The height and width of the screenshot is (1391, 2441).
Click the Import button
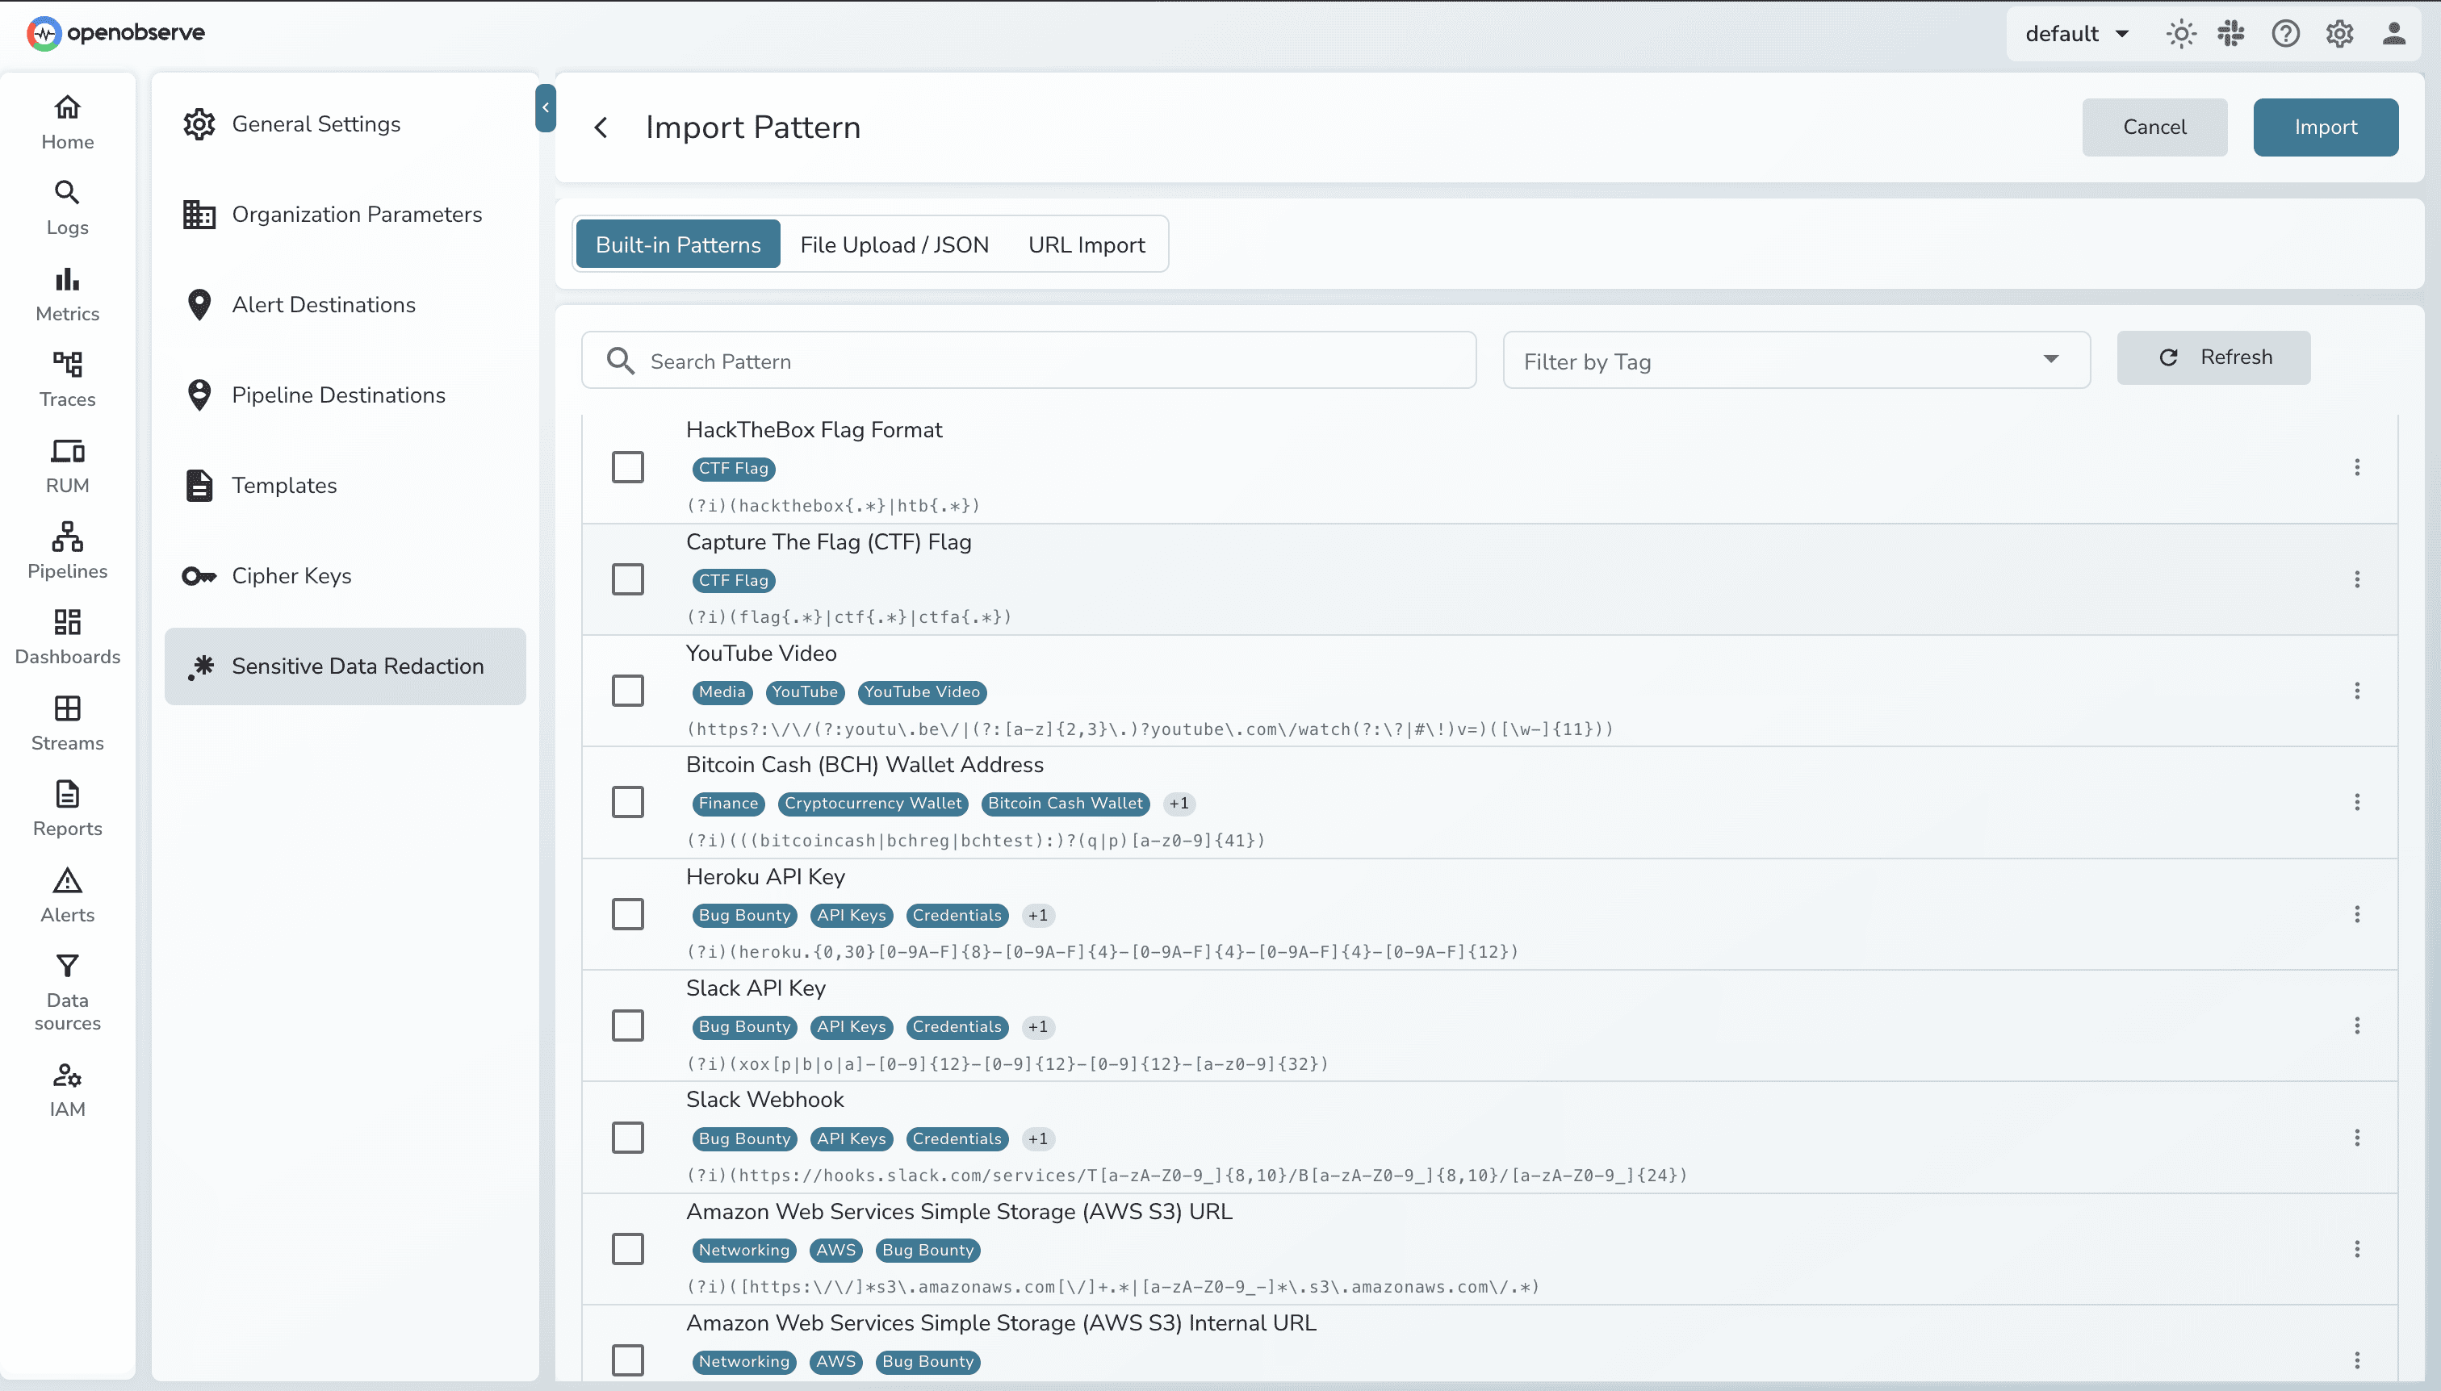pos(2326,126)
